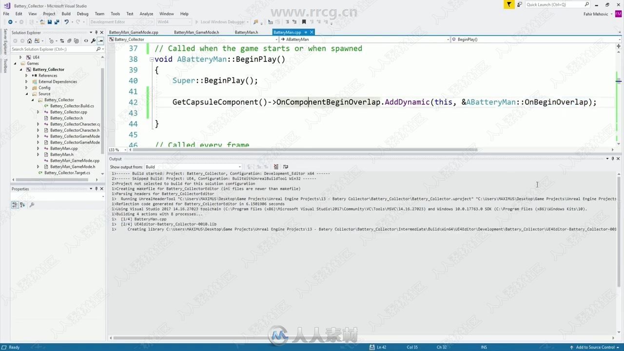
Task: Click Show All Files icon in Solution Explorer
Action: pyautogui.click(x=77, y=41)
